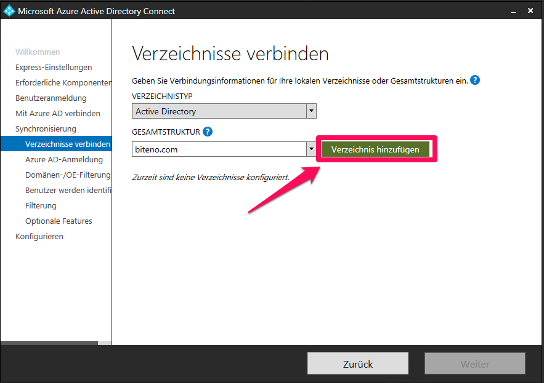This screenshot has height=383, width=544.
Task: Select Benutzer werden identifiziert step
Action: pyautogui.click(x=68, y=190)
